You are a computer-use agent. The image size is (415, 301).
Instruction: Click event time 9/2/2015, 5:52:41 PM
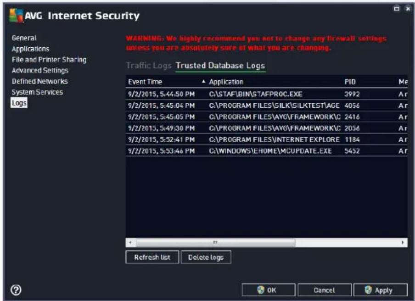point(161,139)
